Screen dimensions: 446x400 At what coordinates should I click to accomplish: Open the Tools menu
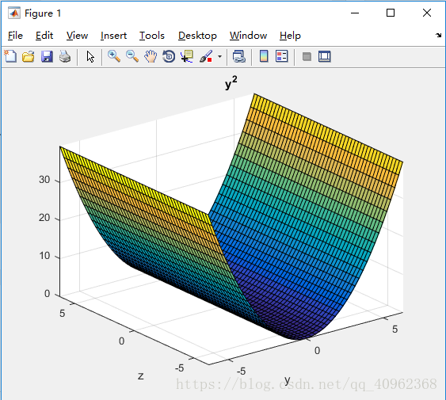coord(152,36)
